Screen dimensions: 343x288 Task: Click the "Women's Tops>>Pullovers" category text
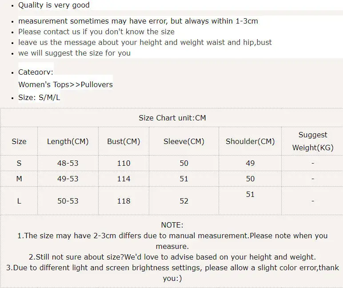tap(65, 84)
